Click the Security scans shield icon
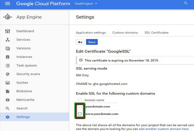This screenshot has width=194, height=131. [8, 74]
